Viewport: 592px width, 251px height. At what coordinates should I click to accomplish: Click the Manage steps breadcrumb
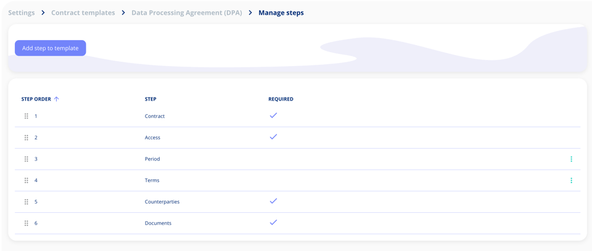coord(281,13)
